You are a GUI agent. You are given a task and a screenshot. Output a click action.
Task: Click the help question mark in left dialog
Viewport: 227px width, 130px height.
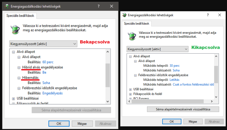(98, 6)
